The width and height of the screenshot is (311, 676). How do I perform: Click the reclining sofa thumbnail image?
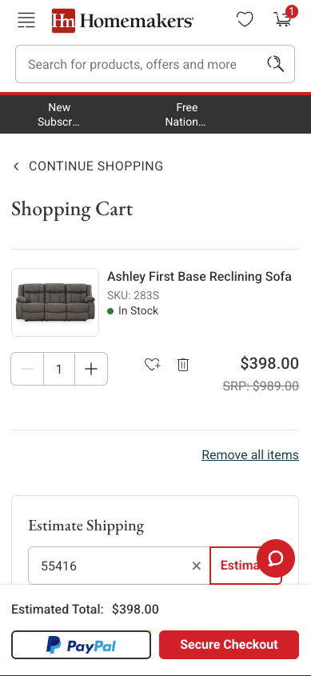pyautogui.click(x=55, y=302)
